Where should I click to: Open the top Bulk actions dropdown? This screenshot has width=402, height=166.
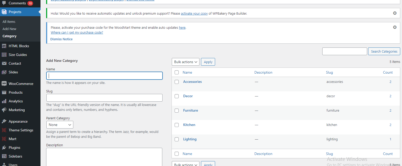[185, 62]
